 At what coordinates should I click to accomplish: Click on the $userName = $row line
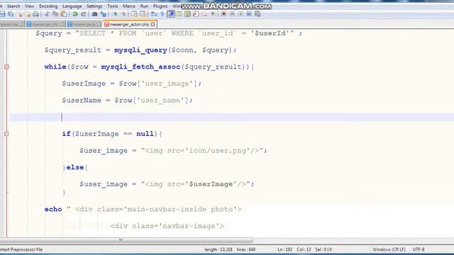point(127,101)
